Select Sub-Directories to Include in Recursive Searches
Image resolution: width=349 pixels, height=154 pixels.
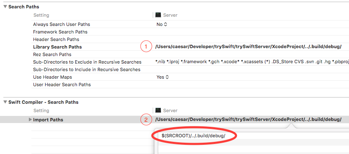coord(87,69)
